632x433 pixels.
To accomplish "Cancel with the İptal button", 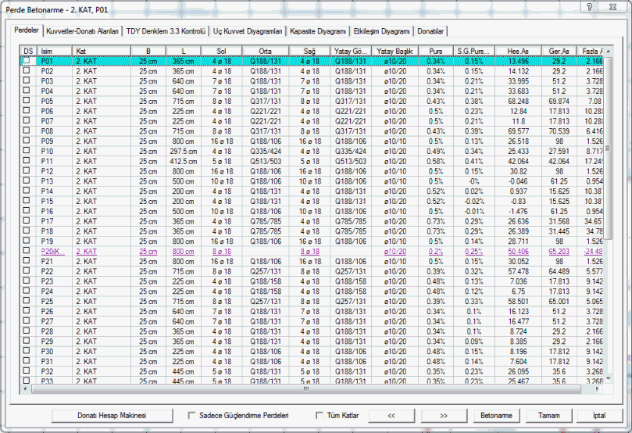I will coord(599,415).
